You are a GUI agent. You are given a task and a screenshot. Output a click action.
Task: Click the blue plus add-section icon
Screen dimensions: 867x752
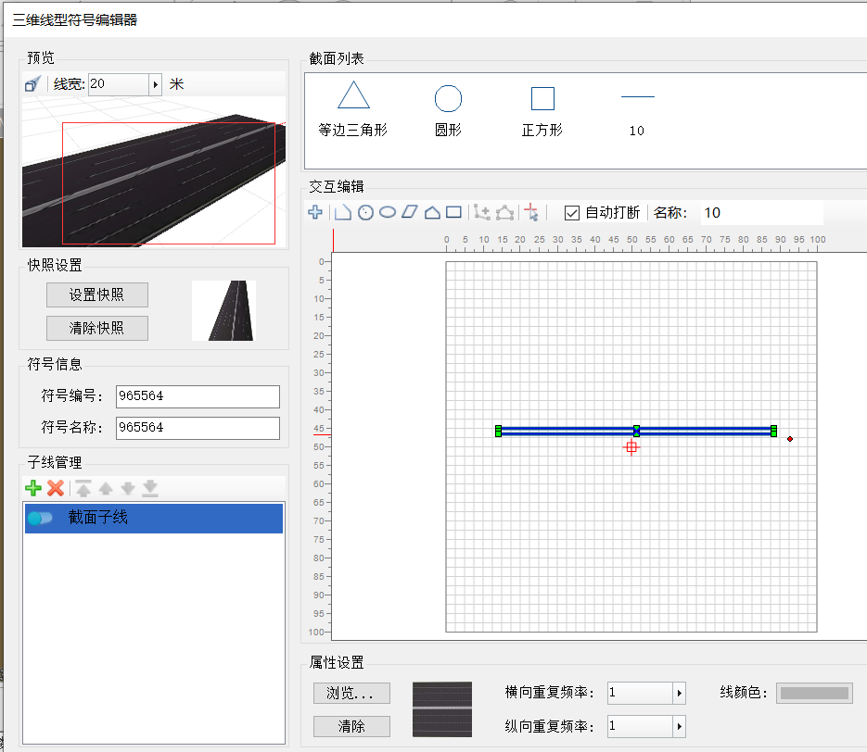pyautogui.click(x=315, y=212)
